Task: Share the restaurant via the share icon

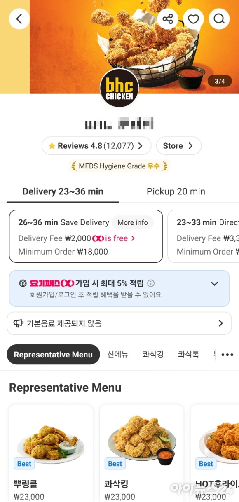Action: 168,19
